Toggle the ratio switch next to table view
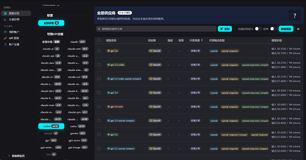Image resolution: width=306 pixels, height=160 pixels. (274, 29)
